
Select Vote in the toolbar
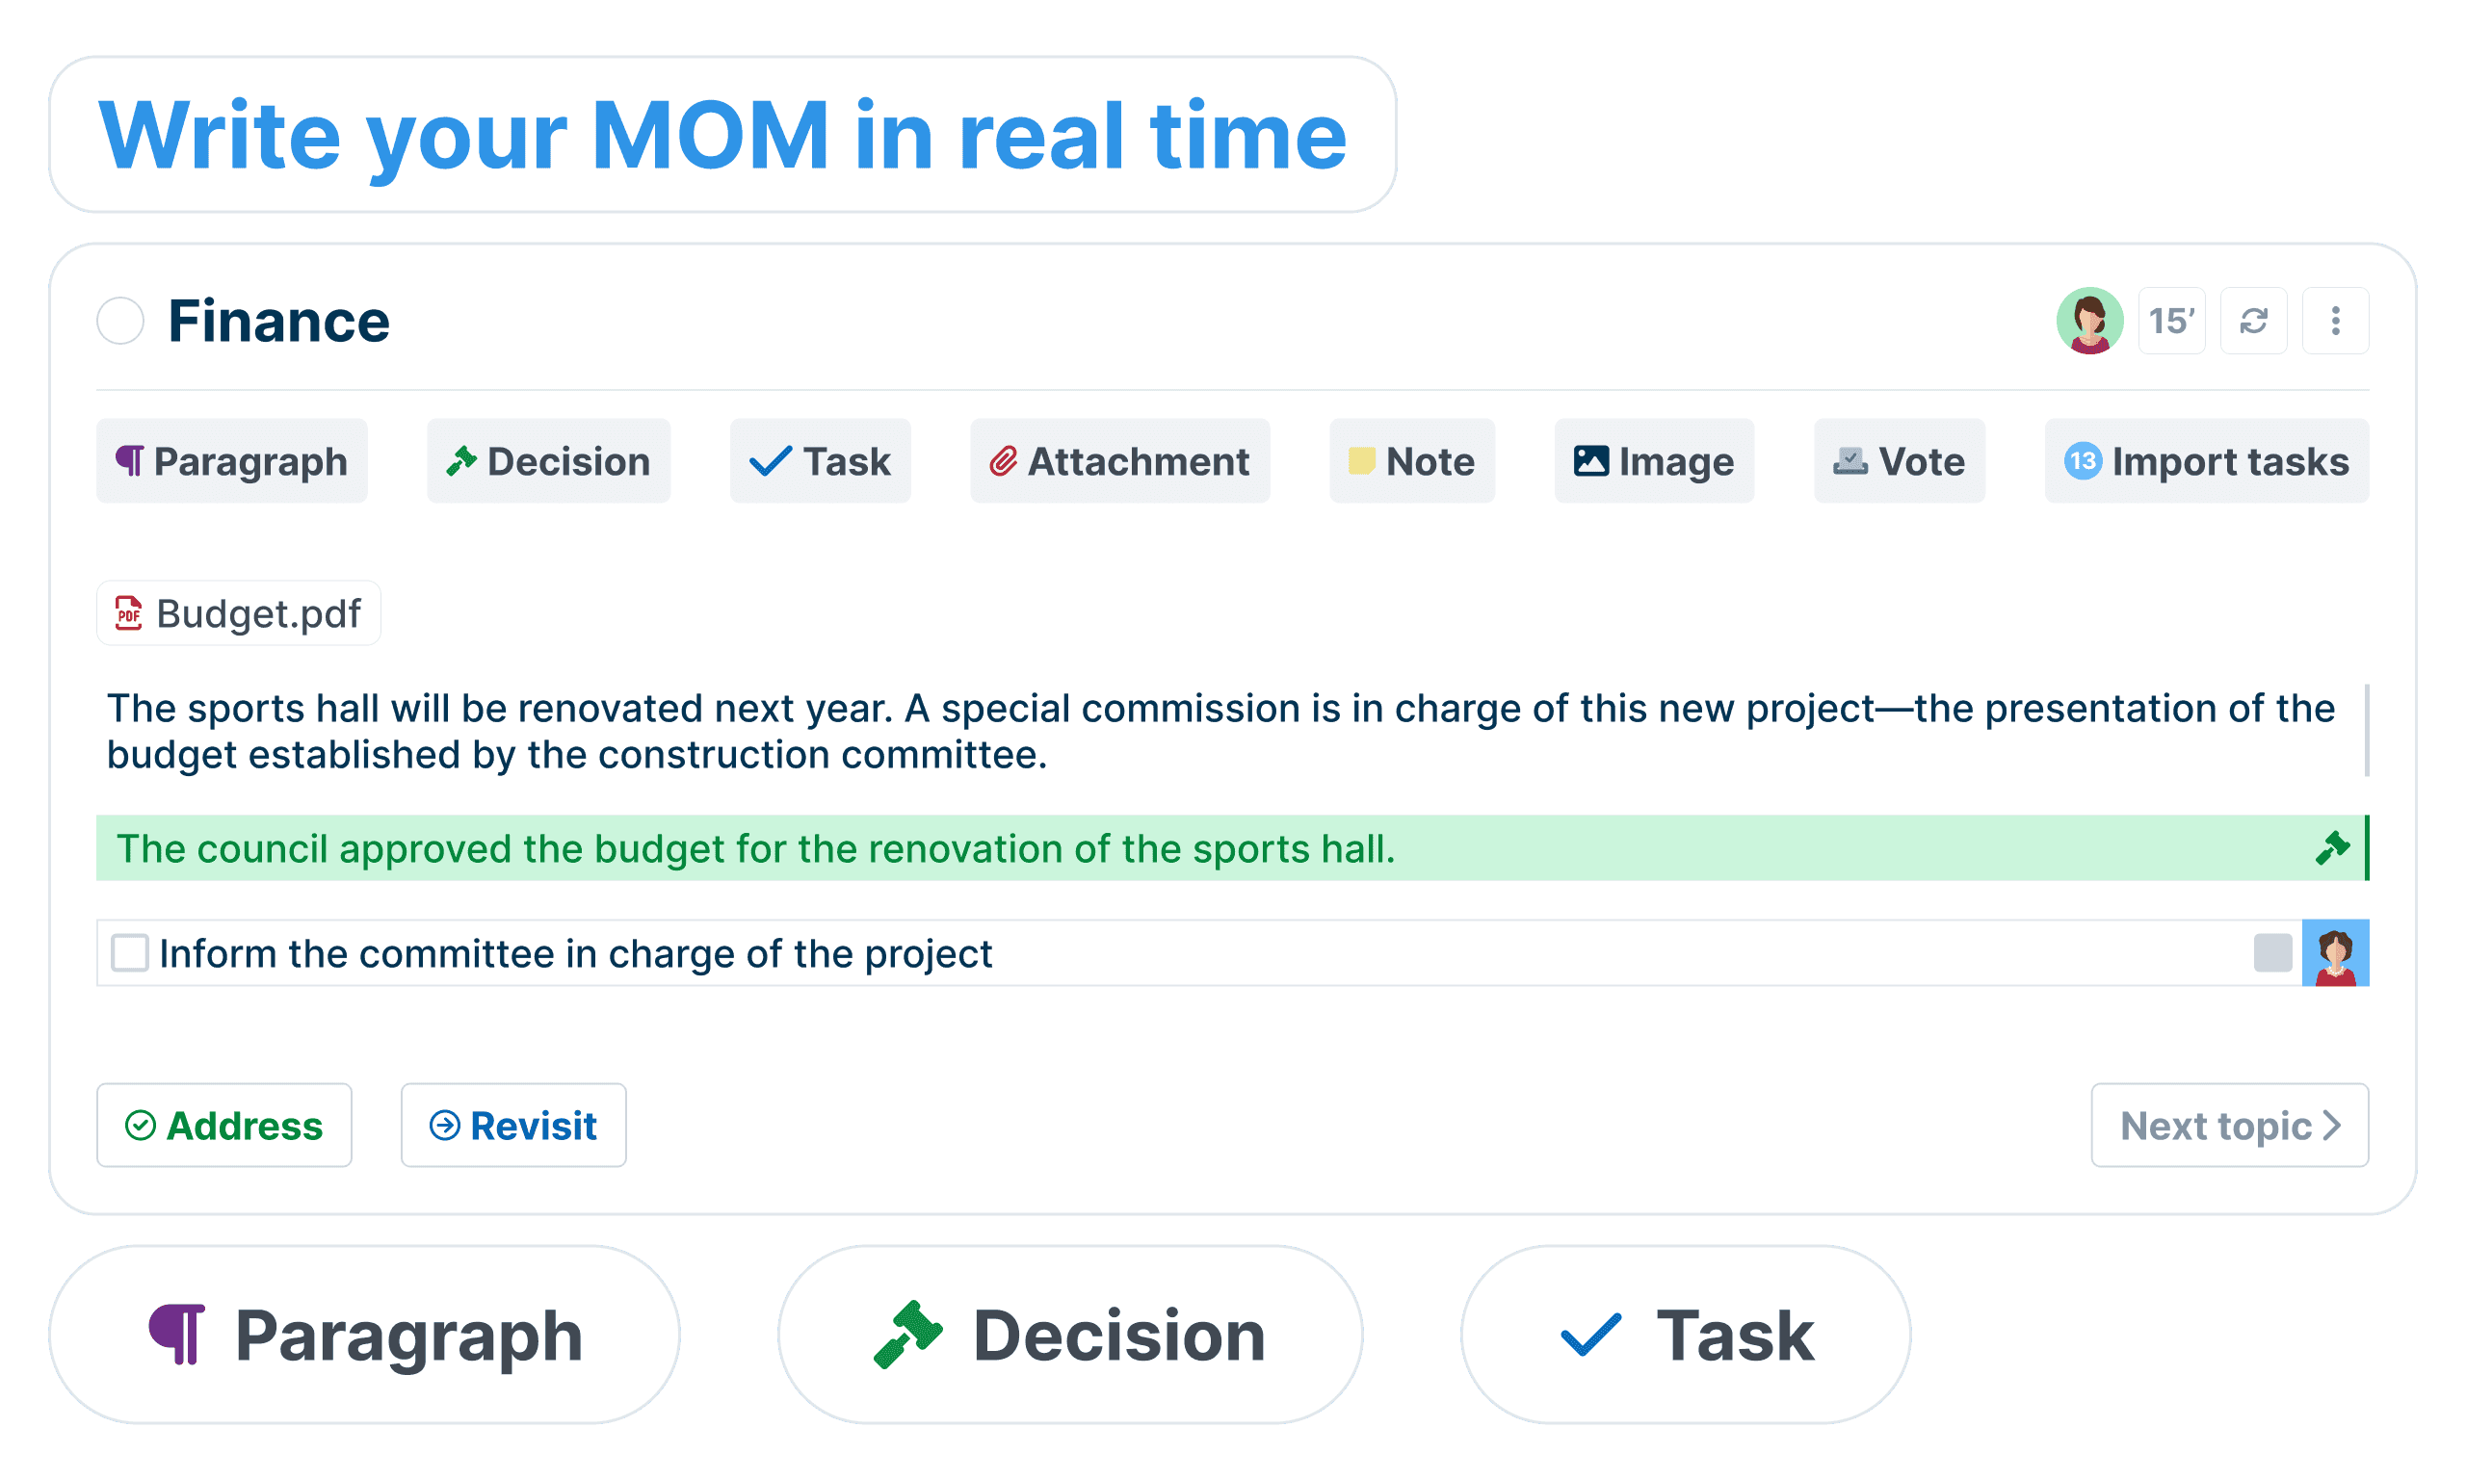click(1899, 461)
